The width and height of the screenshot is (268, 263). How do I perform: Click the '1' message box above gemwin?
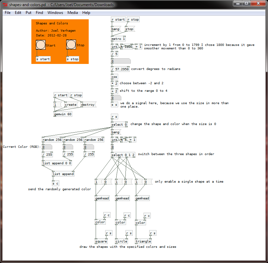tap(58, 104)
